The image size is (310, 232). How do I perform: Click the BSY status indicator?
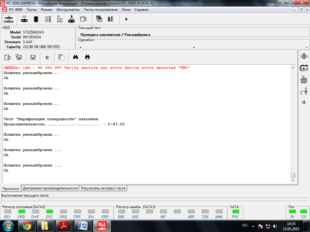pyautogui.click(x=8, y=211)
